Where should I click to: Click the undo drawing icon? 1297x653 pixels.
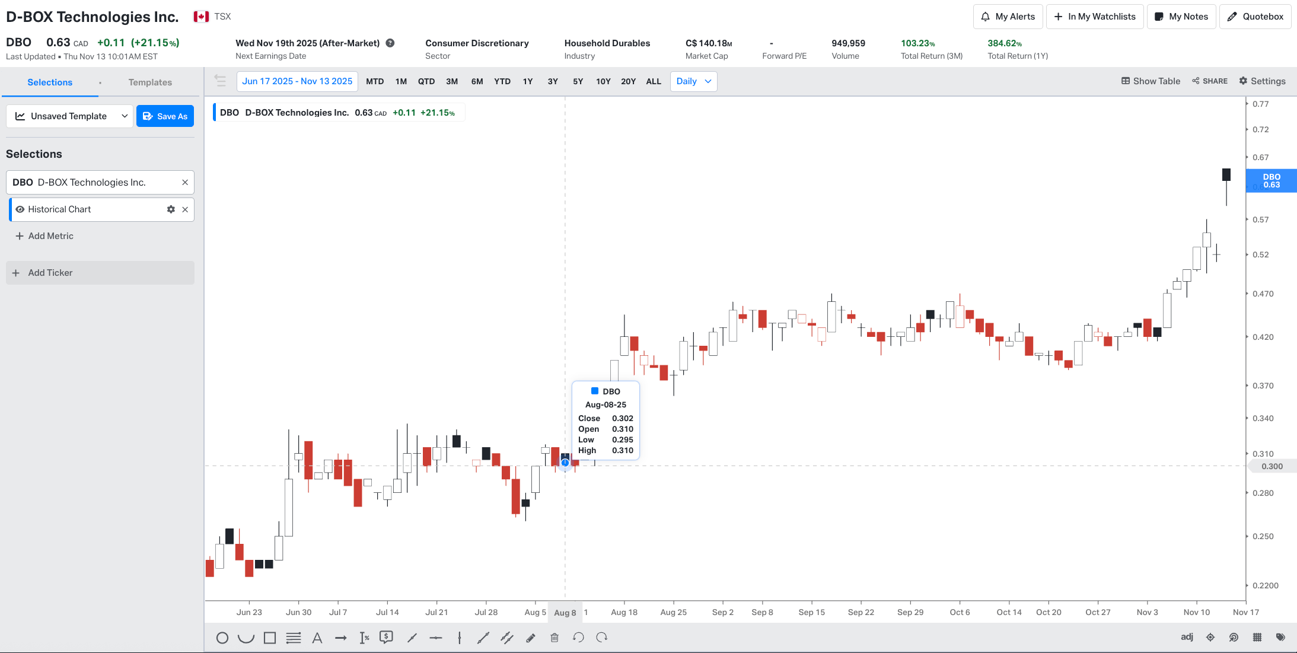(578, 638)
